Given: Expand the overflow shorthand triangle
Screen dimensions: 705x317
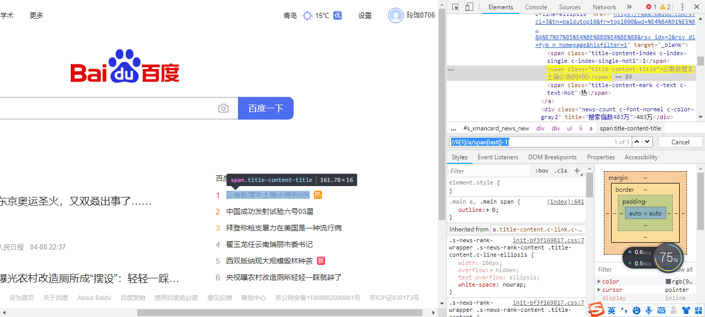Looking at the screenshot, I should (x=491, y=270).
